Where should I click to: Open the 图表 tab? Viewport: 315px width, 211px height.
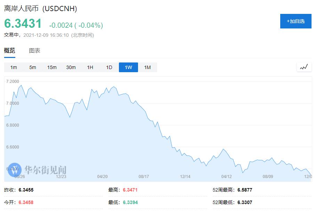[35, 51]
